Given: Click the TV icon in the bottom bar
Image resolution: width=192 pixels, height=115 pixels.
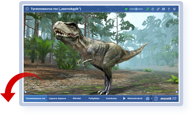Looking at the screenshot, I should point(148,98).
